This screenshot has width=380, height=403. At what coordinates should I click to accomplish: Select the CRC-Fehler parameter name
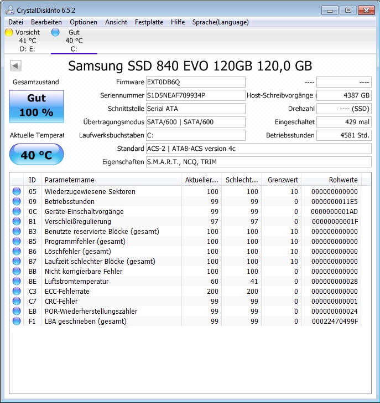point(61,301)
